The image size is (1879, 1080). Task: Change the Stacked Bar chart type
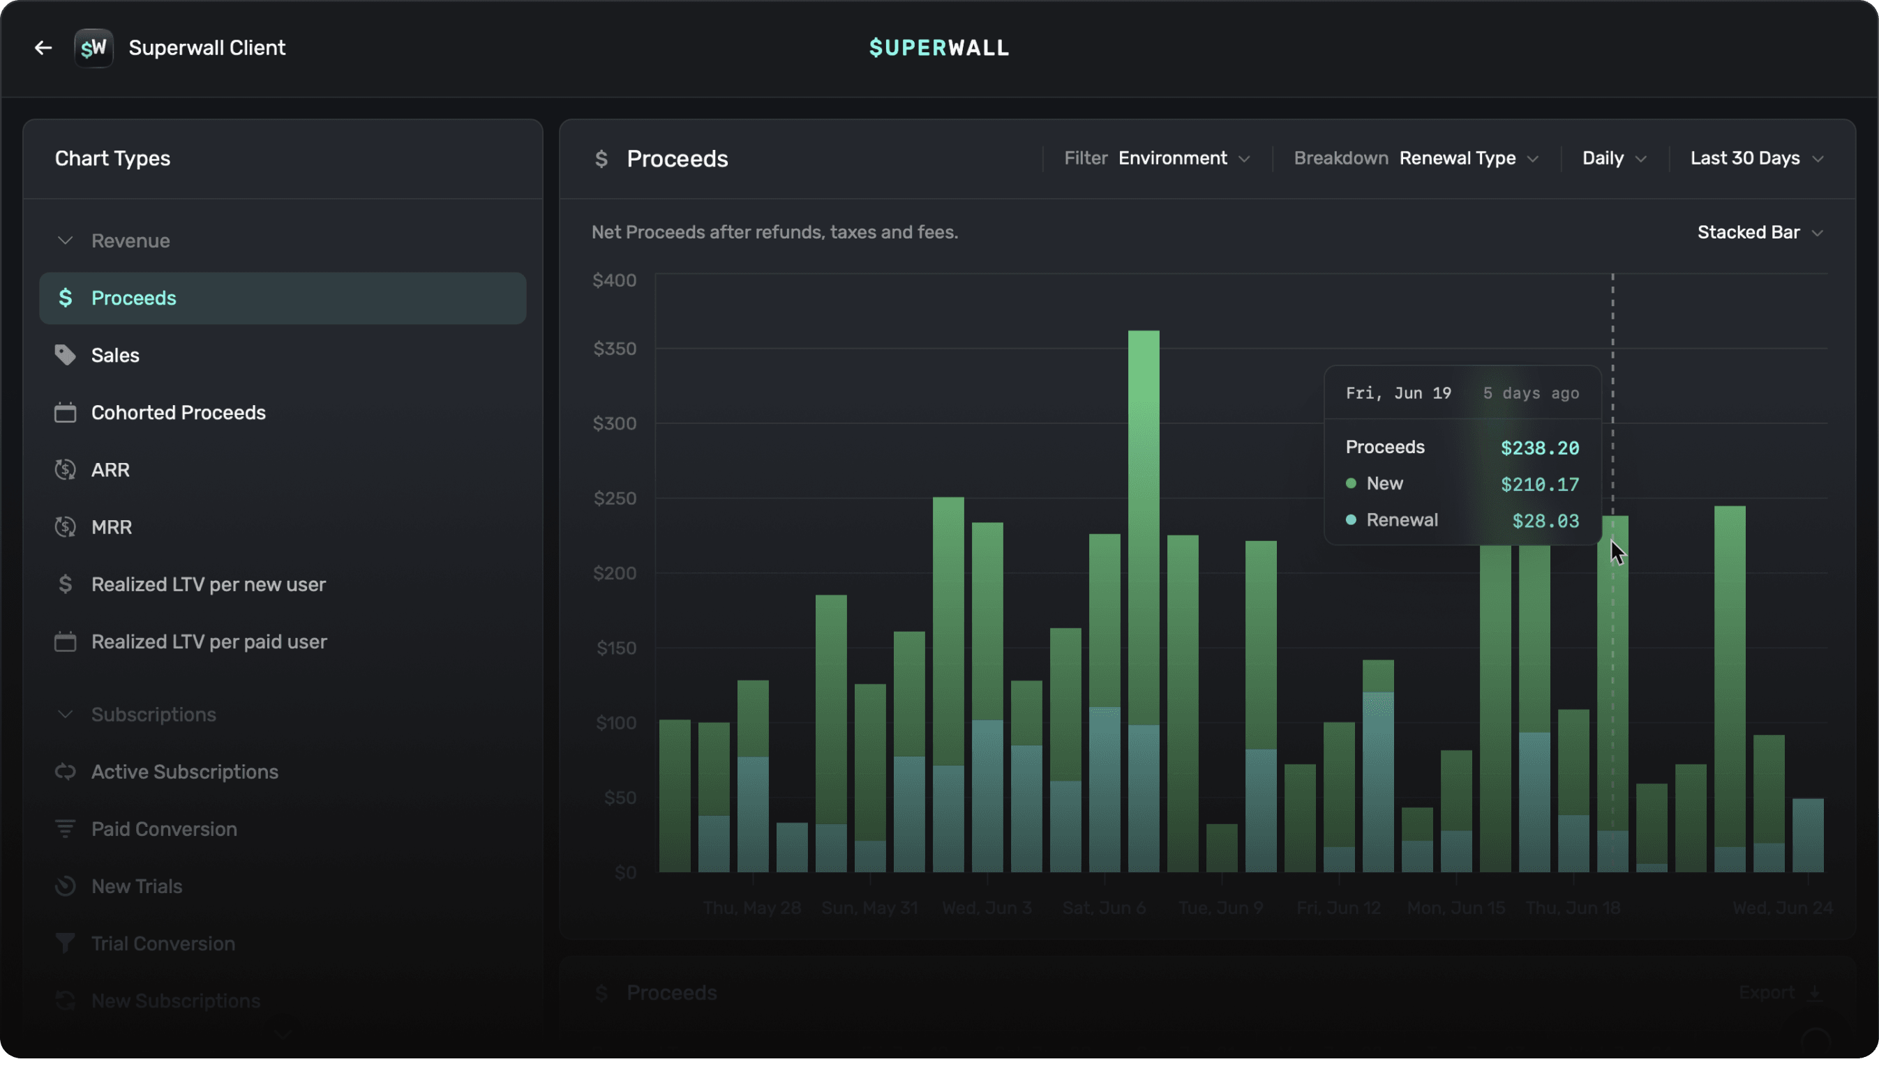pos(1760,233)
